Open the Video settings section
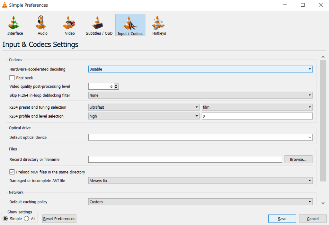329x225 pixels. (x=69, y=25)
